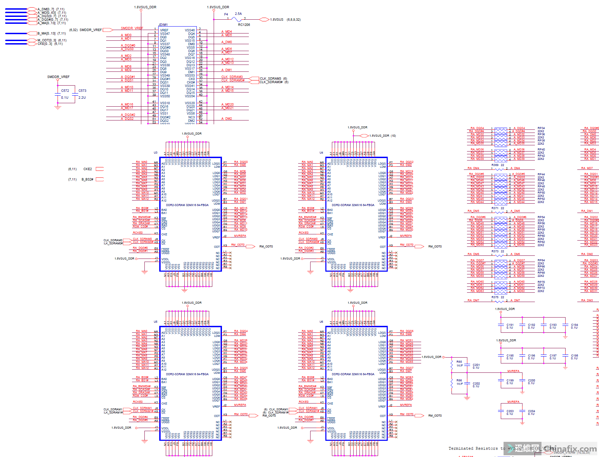Image resolution: width=599 pixels, height=457 pixels.
Task: Select the RP40 resistor pack label
Action: tap(541, 149)
